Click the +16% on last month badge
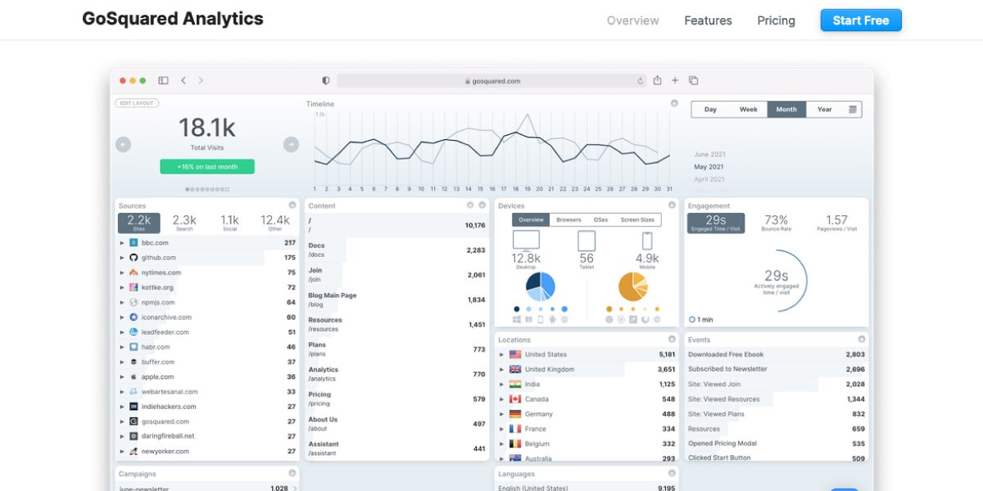The height and width of the screenshot is (491, 983). pyautogui.click(x=207, y=166)
